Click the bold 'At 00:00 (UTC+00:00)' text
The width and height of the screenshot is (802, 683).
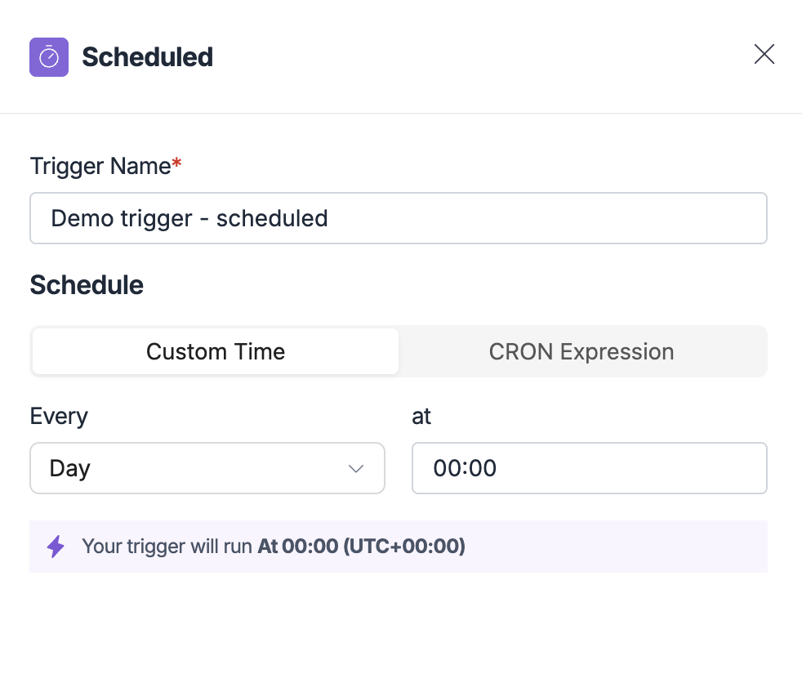pos(361,547)
